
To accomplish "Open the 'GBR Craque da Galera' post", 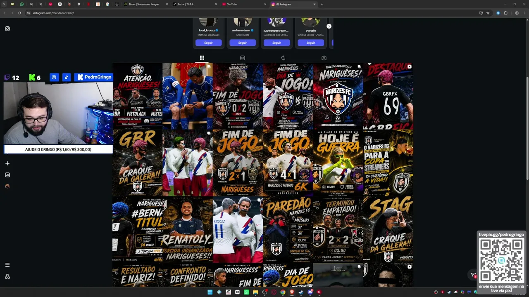I will point(137,163).
